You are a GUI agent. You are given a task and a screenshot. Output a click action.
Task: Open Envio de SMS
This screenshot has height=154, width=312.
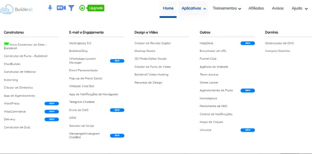[79, 110]
